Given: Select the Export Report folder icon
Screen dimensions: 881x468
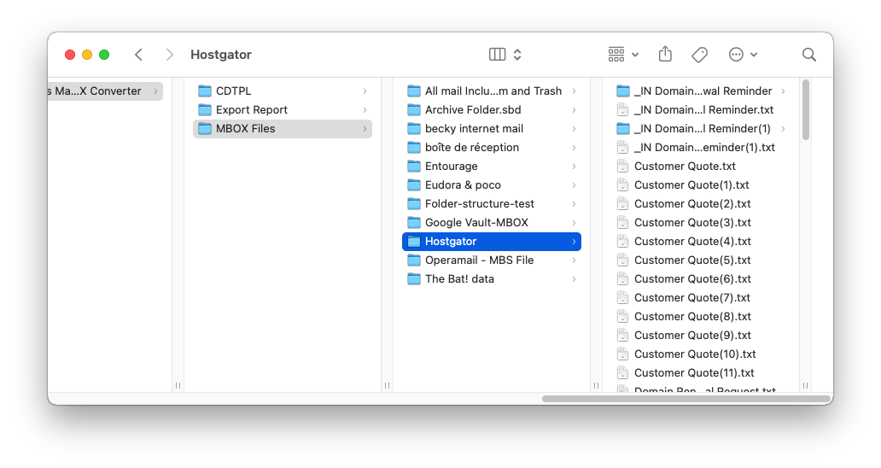Looking at the screenshot, I should (x=205, y=109).
